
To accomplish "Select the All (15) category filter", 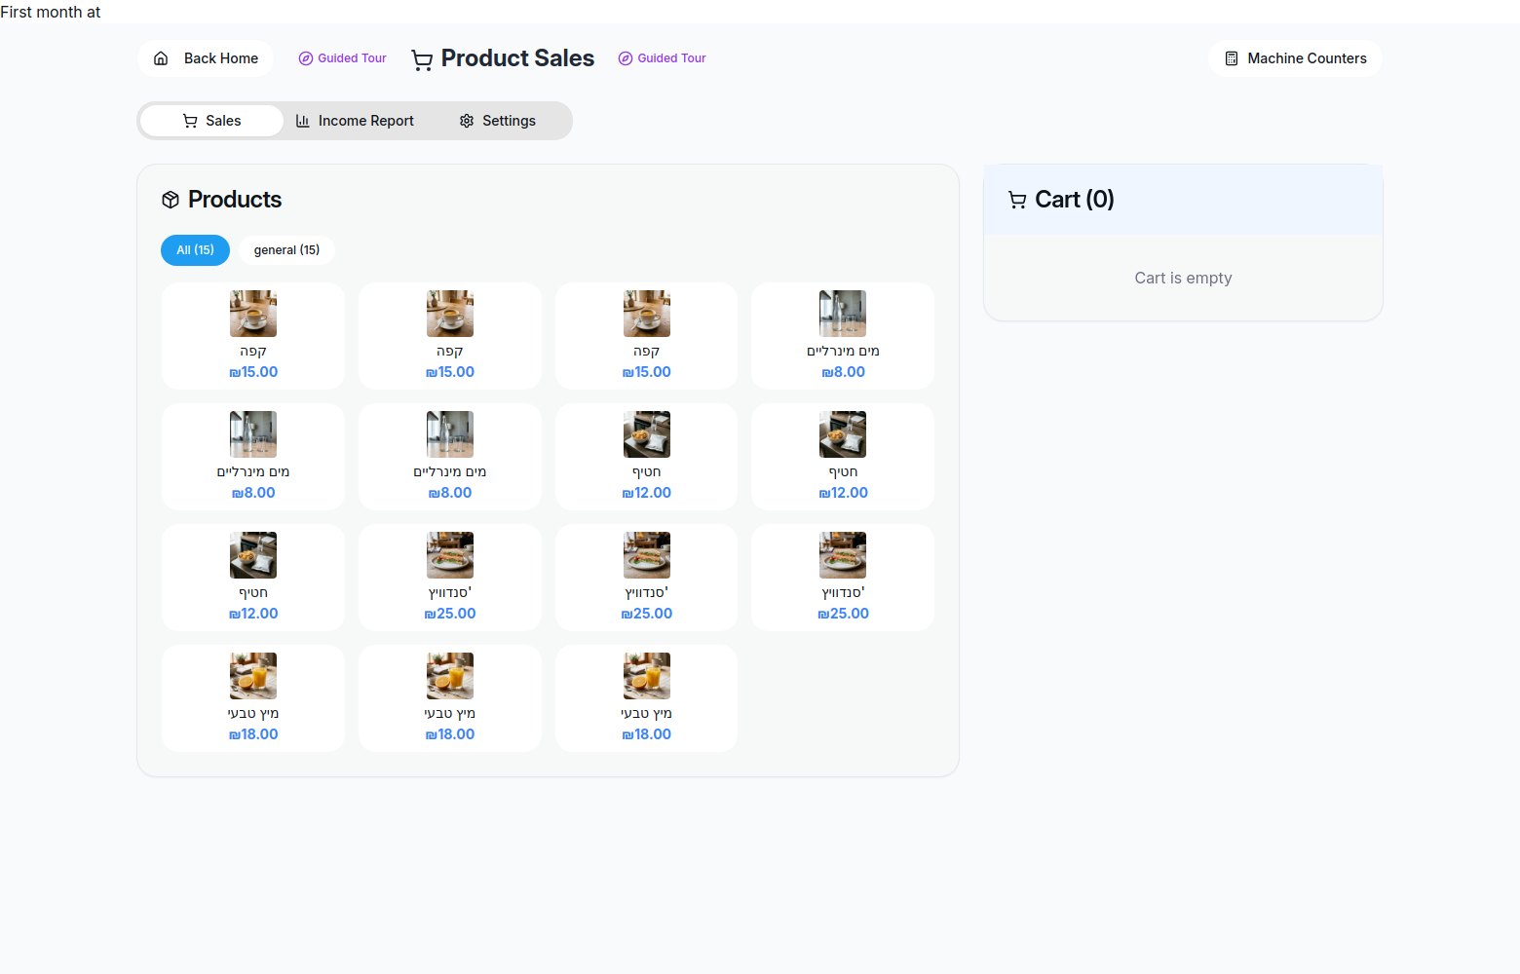I will pyautogui.click(x=195, y=250).
